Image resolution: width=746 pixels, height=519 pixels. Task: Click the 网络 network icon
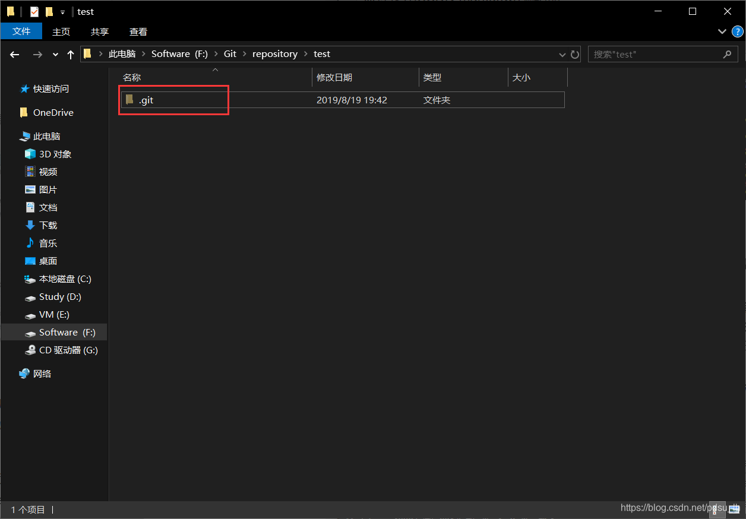coord(24,374)
